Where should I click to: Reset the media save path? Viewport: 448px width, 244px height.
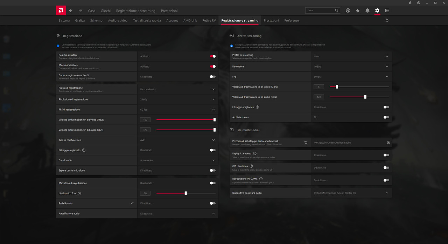coord(306,142)
